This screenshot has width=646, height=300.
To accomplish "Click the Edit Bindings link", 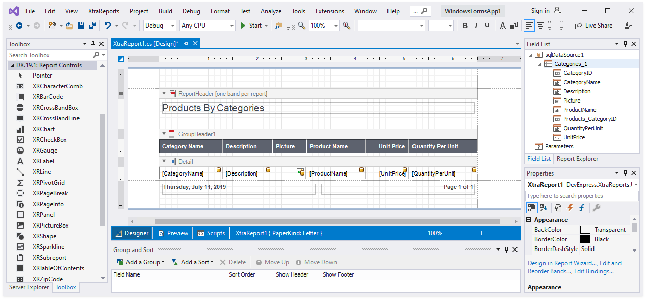I will click(x=593, y=271).
